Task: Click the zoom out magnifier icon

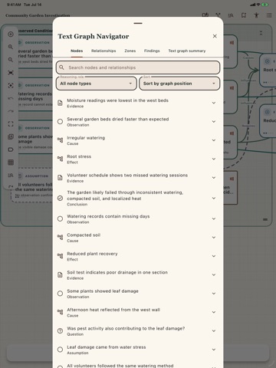Action: point(11,60)
